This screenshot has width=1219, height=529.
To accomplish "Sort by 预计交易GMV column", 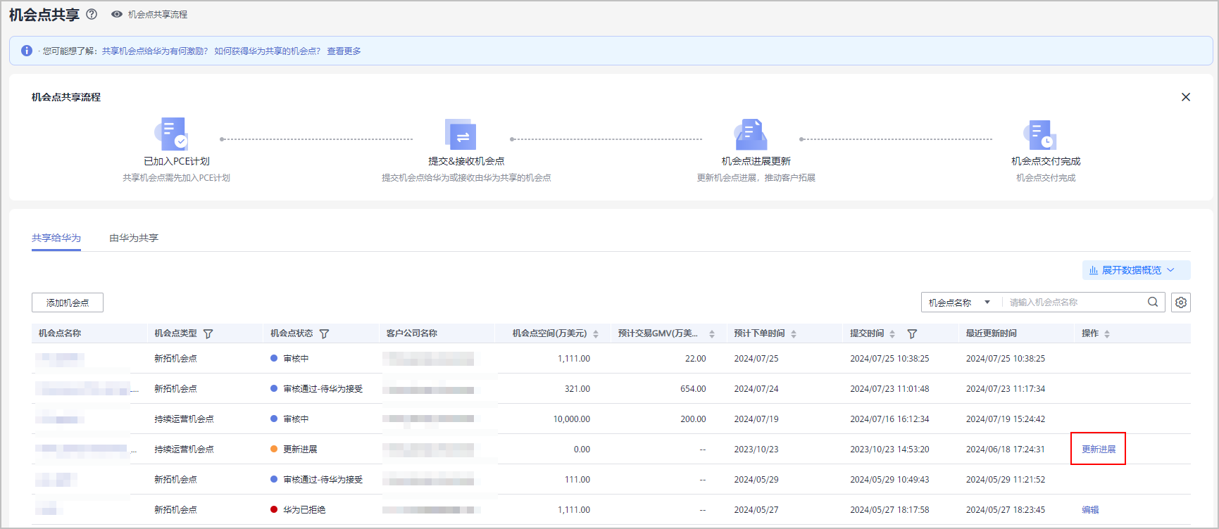I will (712, 333).
